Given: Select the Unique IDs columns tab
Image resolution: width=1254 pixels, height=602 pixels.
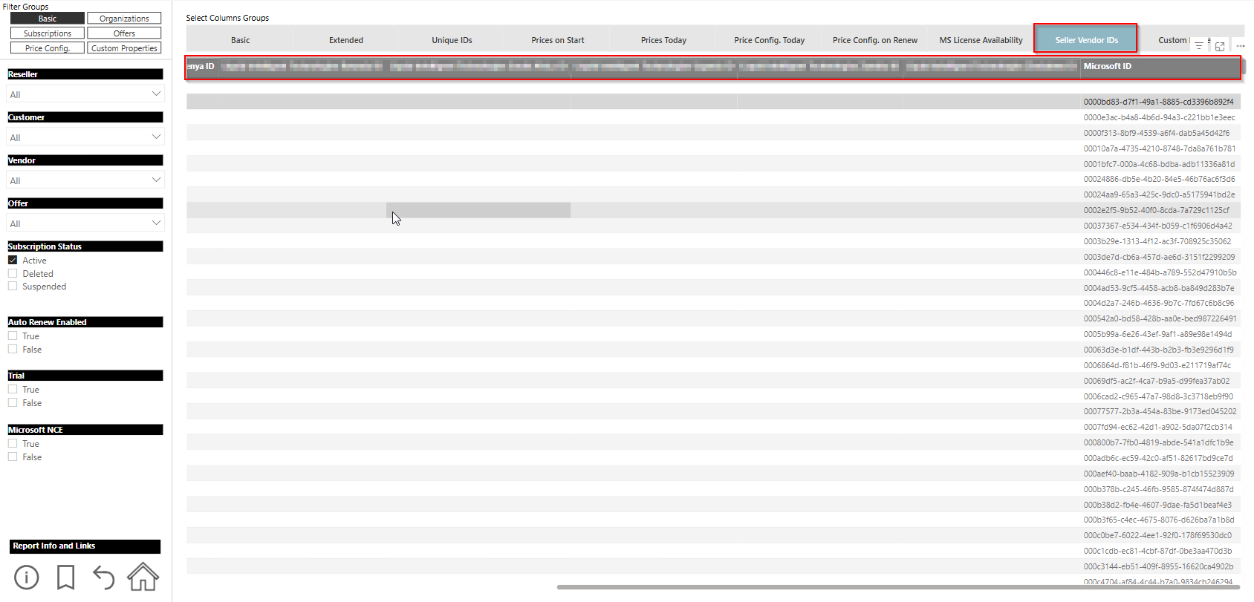Looking at the screenshot, I should point(452,40).
